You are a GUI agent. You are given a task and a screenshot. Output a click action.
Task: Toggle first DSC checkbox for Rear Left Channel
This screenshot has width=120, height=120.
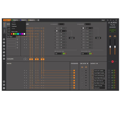[x=82, y=80]
